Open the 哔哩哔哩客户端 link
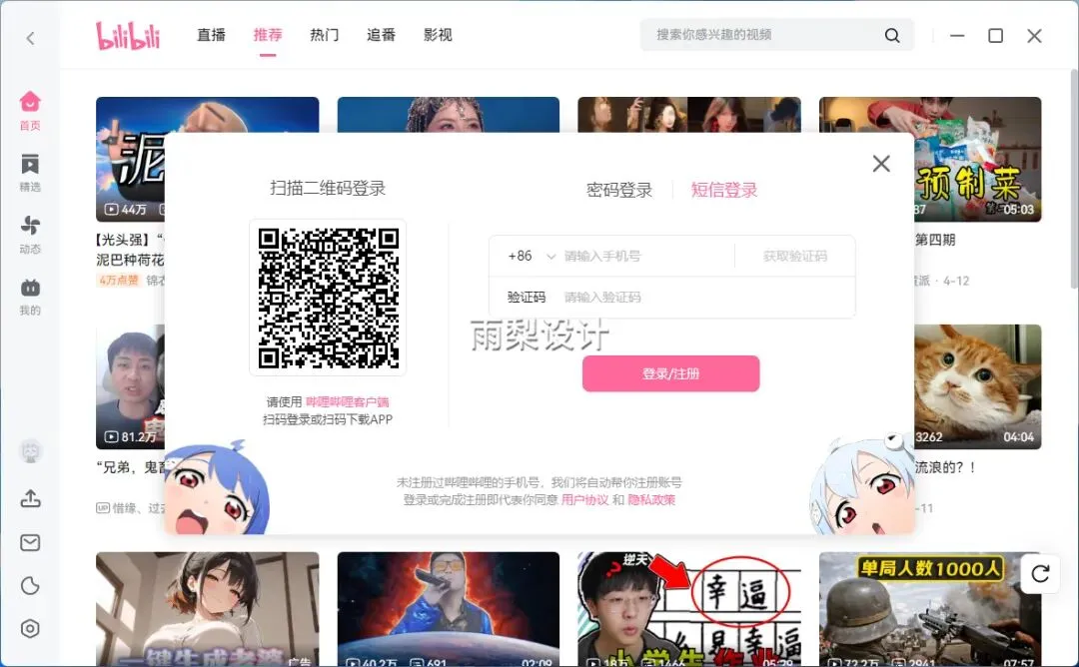Viewport: 1079px width, 667px height. pyautogui.click(x=348, y=402)
